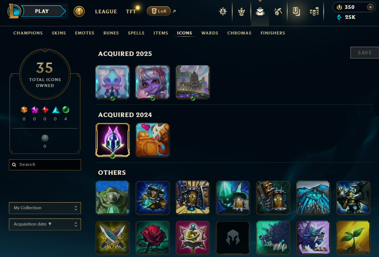Open the Collection briefcase icon

coord(260,11)
